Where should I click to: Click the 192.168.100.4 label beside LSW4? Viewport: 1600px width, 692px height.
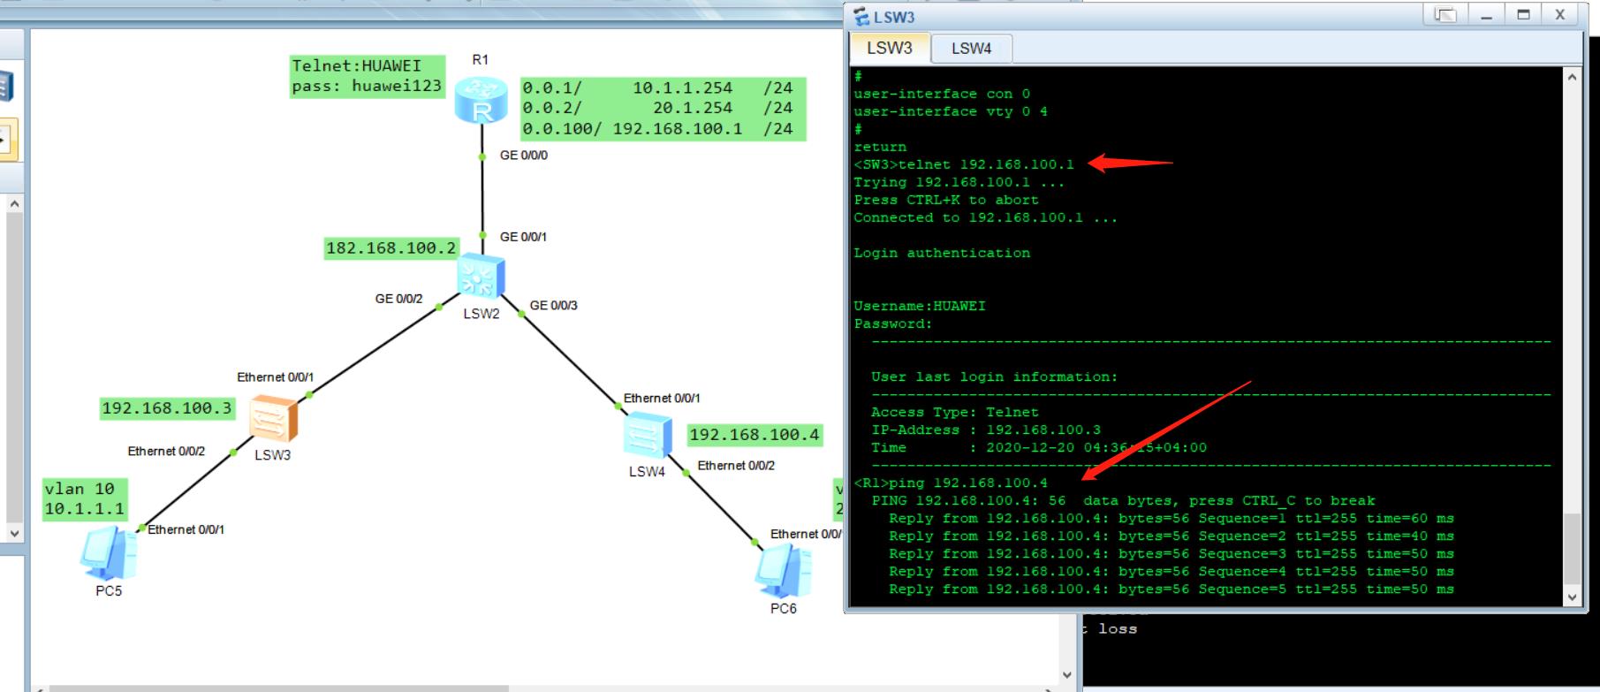[755, 434]
